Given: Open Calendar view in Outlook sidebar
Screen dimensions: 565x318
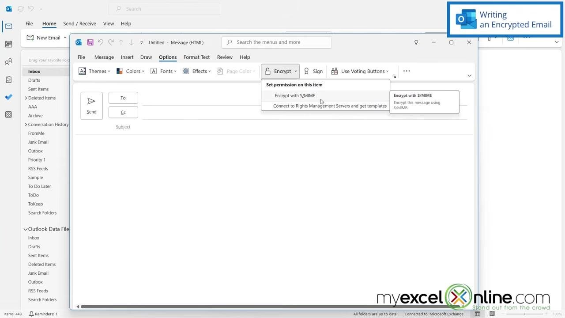Looking at the screenshot, I should click(x=8, y=44).
